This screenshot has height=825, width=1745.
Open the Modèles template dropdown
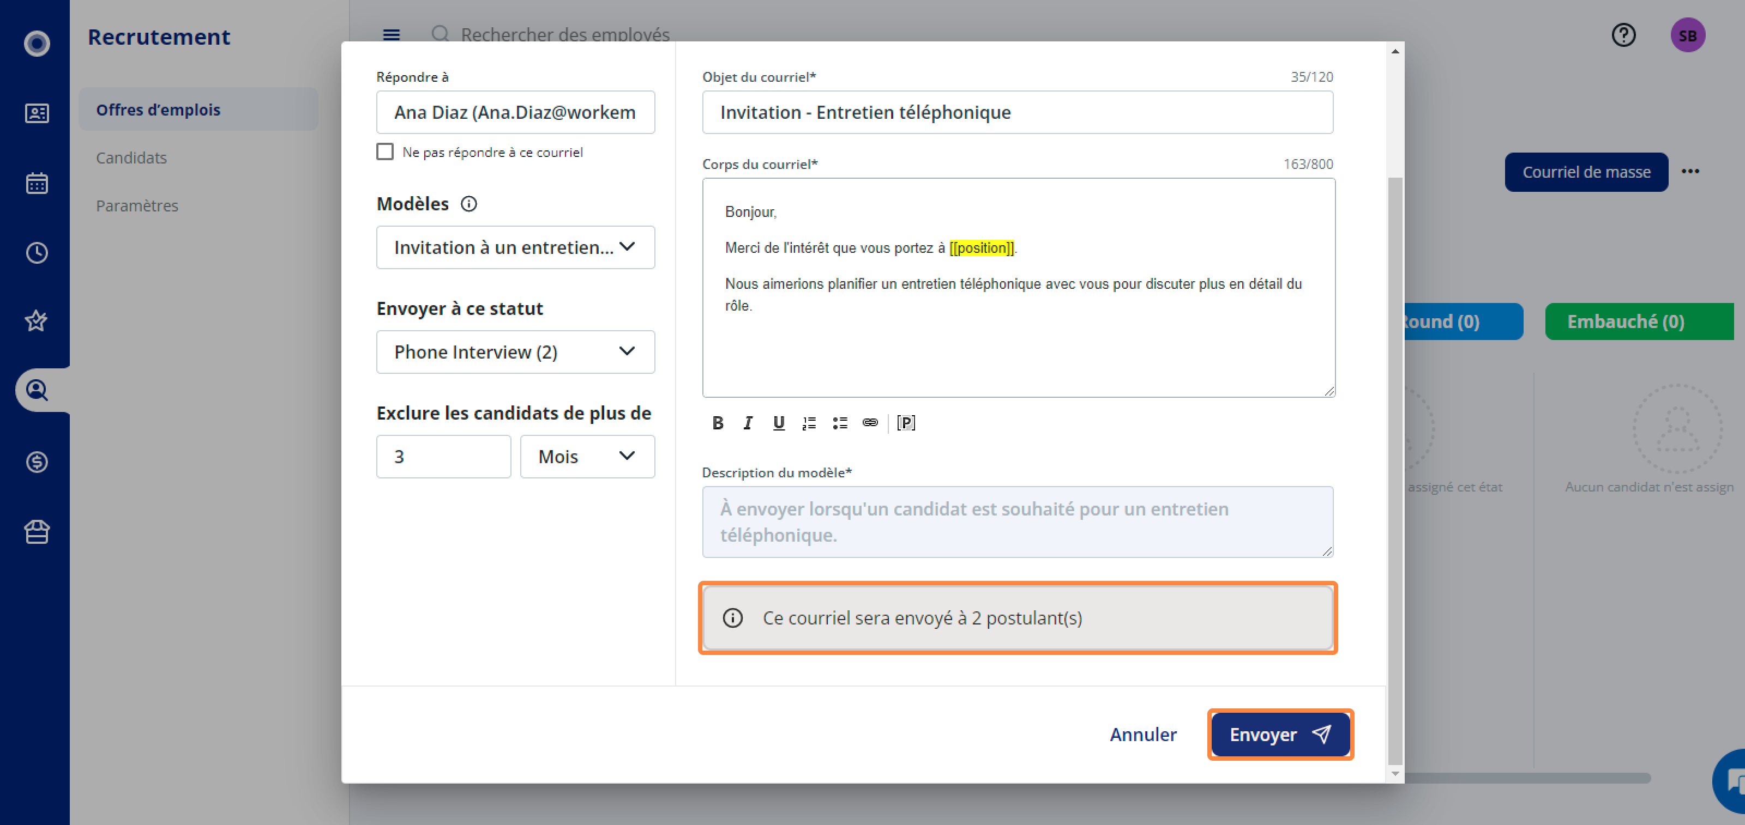click(x=515, y=248)
